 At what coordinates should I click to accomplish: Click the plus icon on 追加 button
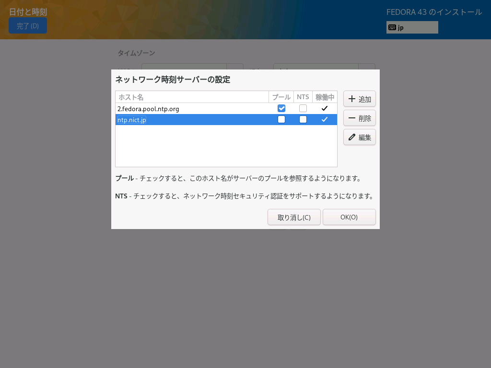[352, 99]
